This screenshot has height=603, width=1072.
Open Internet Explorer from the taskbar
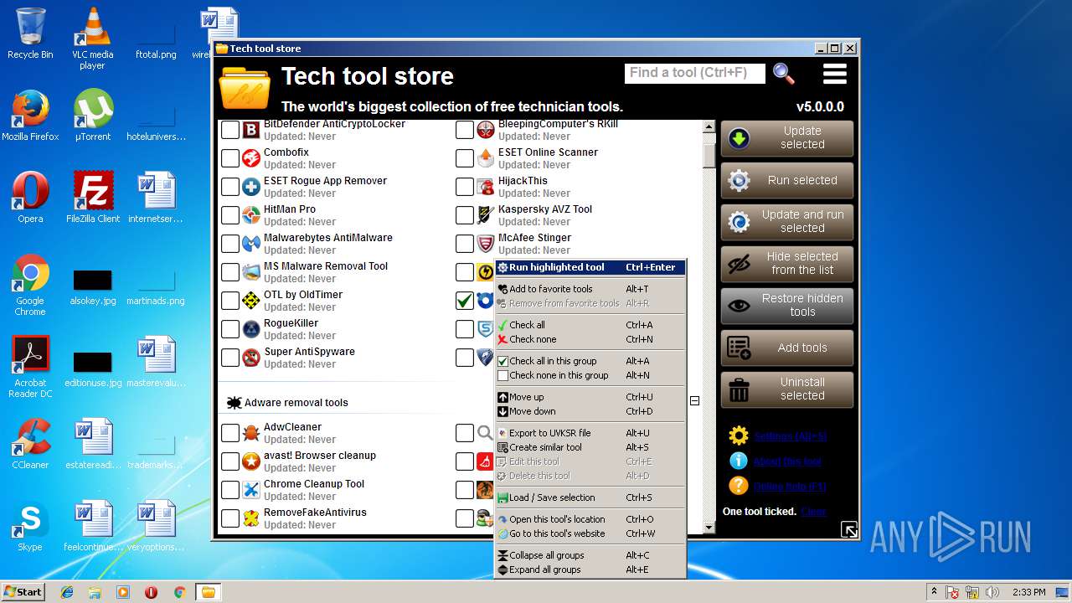pyautogui.click(x=67, y=592)
